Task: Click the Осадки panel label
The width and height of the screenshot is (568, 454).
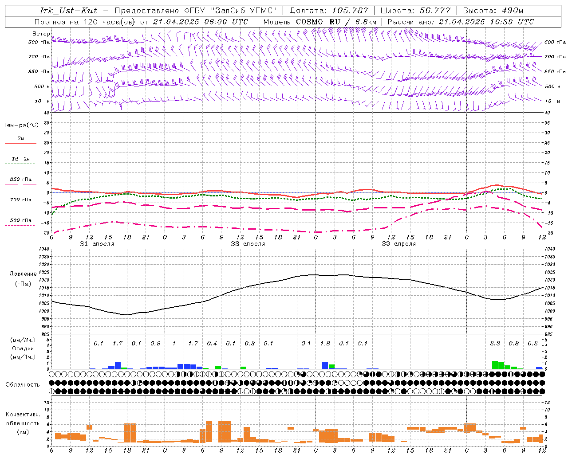Action: (23, 348)
